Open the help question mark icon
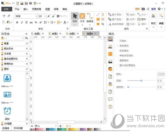 point(110,107)
